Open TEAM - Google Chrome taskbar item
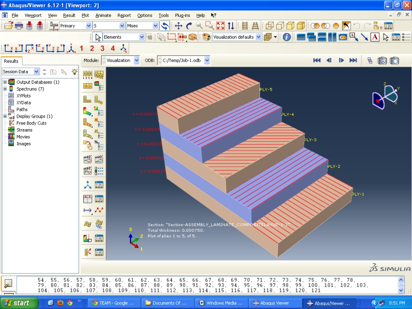Image resolution: width=412 pixels, height=309 pixels. point(113,303)
